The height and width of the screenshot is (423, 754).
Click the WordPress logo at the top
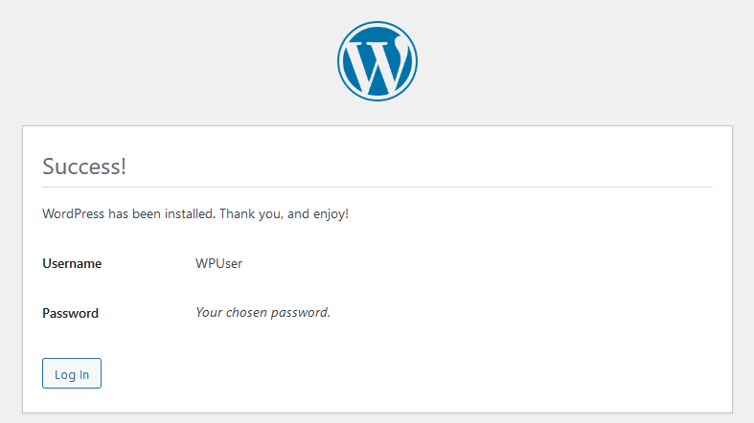point(377,59)
